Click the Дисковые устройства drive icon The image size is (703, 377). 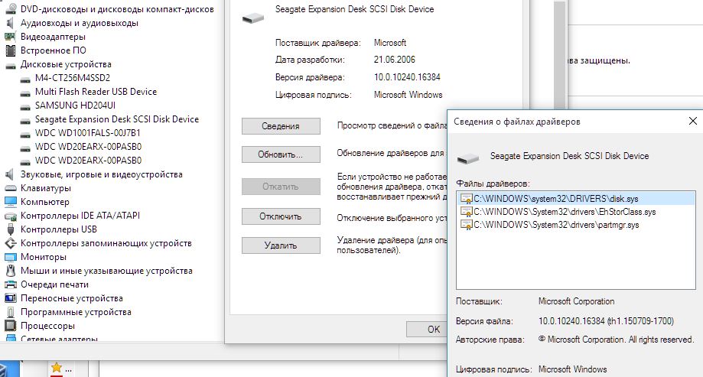pos(11,64)
